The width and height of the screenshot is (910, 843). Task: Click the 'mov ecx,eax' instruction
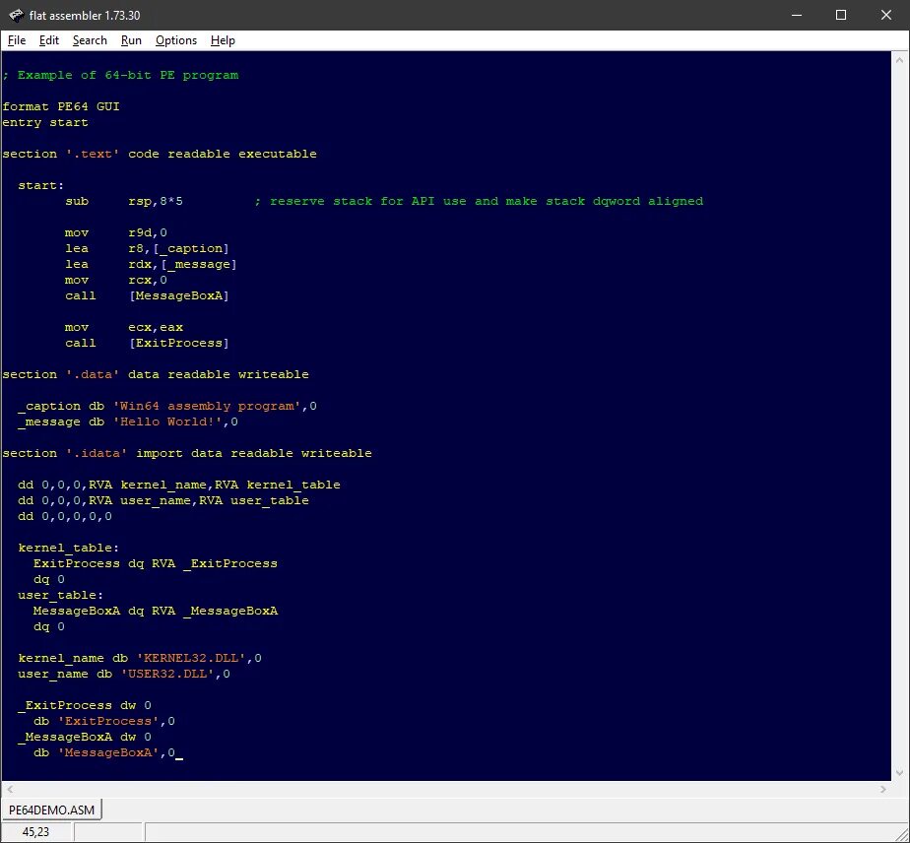click(x=124, y=327)
